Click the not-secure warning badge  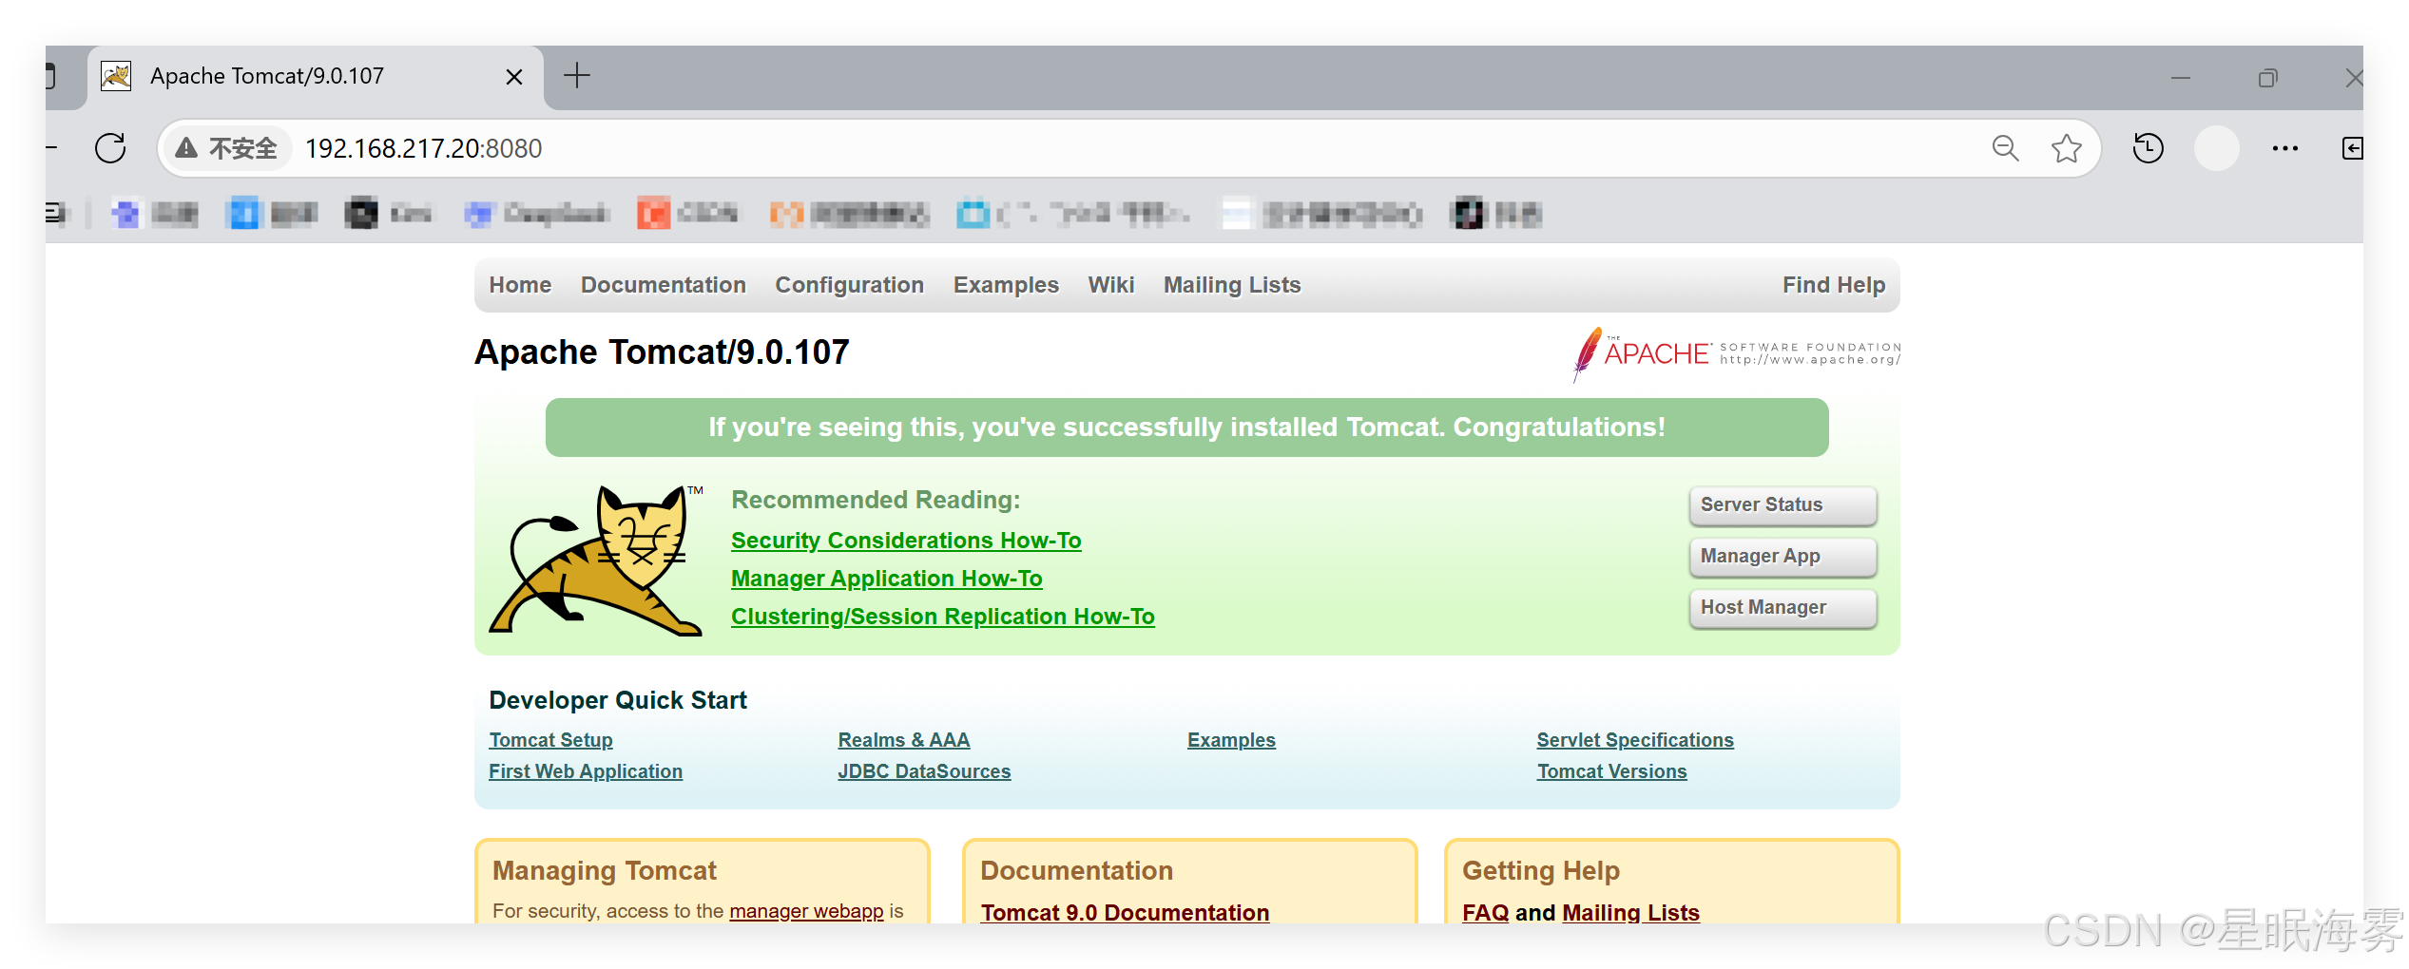(x=226, y=148)
